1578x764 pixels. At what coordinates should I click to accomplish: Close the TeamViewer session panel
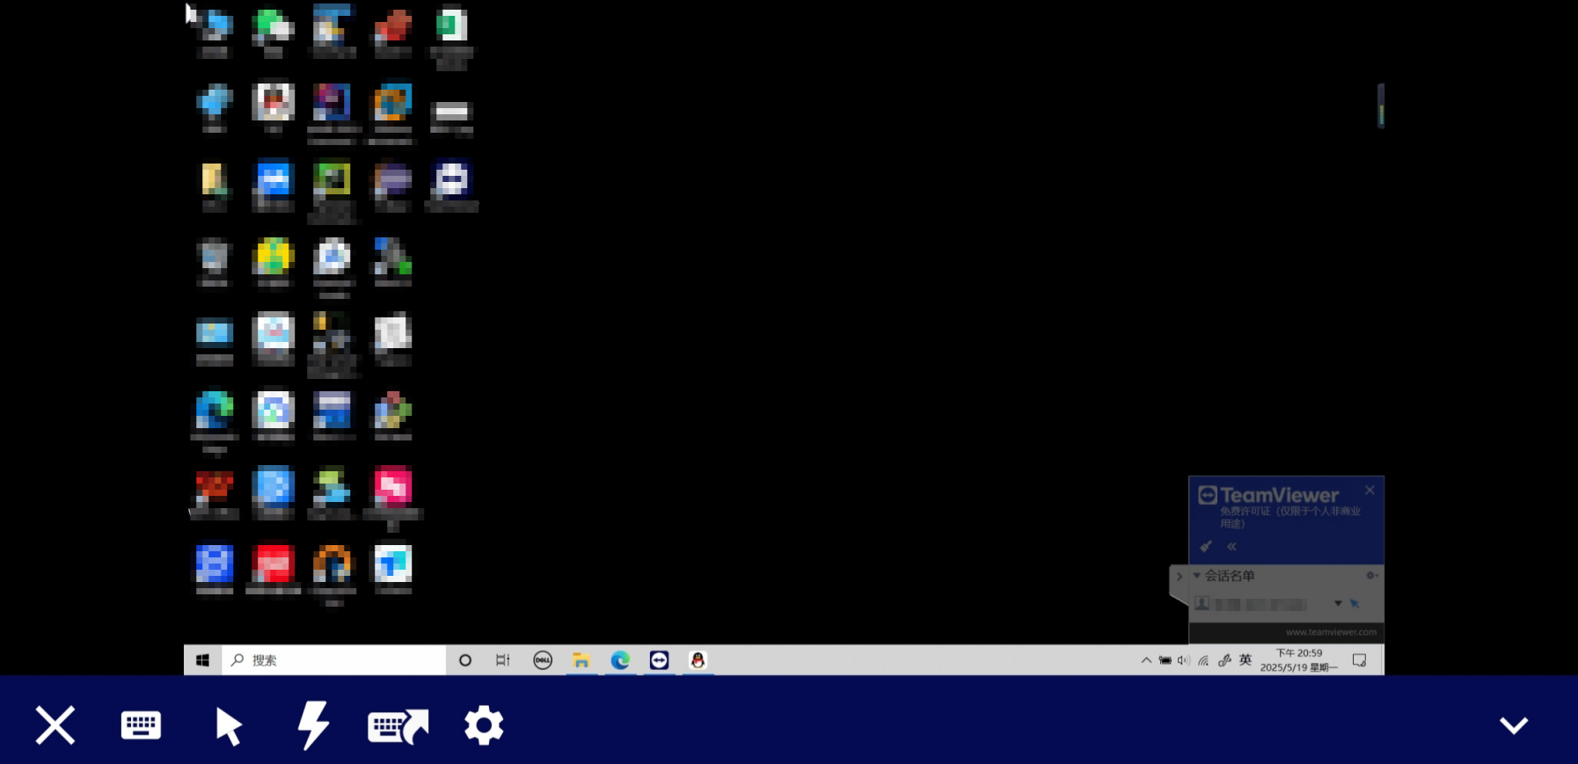[1370, 490]
